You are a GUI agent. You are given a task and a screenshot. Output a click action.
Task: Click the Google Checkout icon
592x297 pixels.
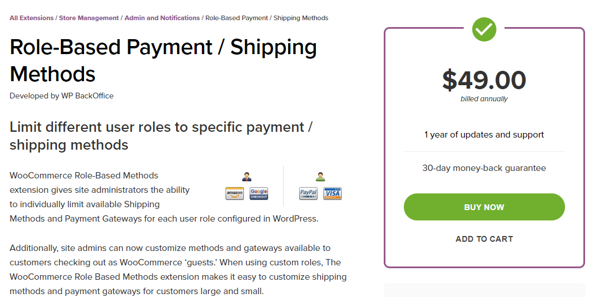click(259, 193)
